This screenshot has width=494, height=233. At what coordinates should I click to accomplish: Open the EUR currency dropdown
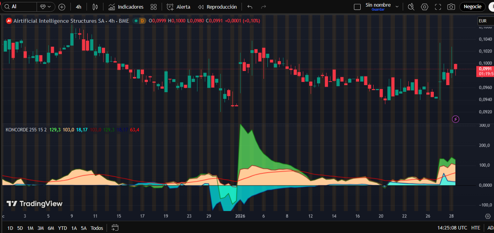485,21
